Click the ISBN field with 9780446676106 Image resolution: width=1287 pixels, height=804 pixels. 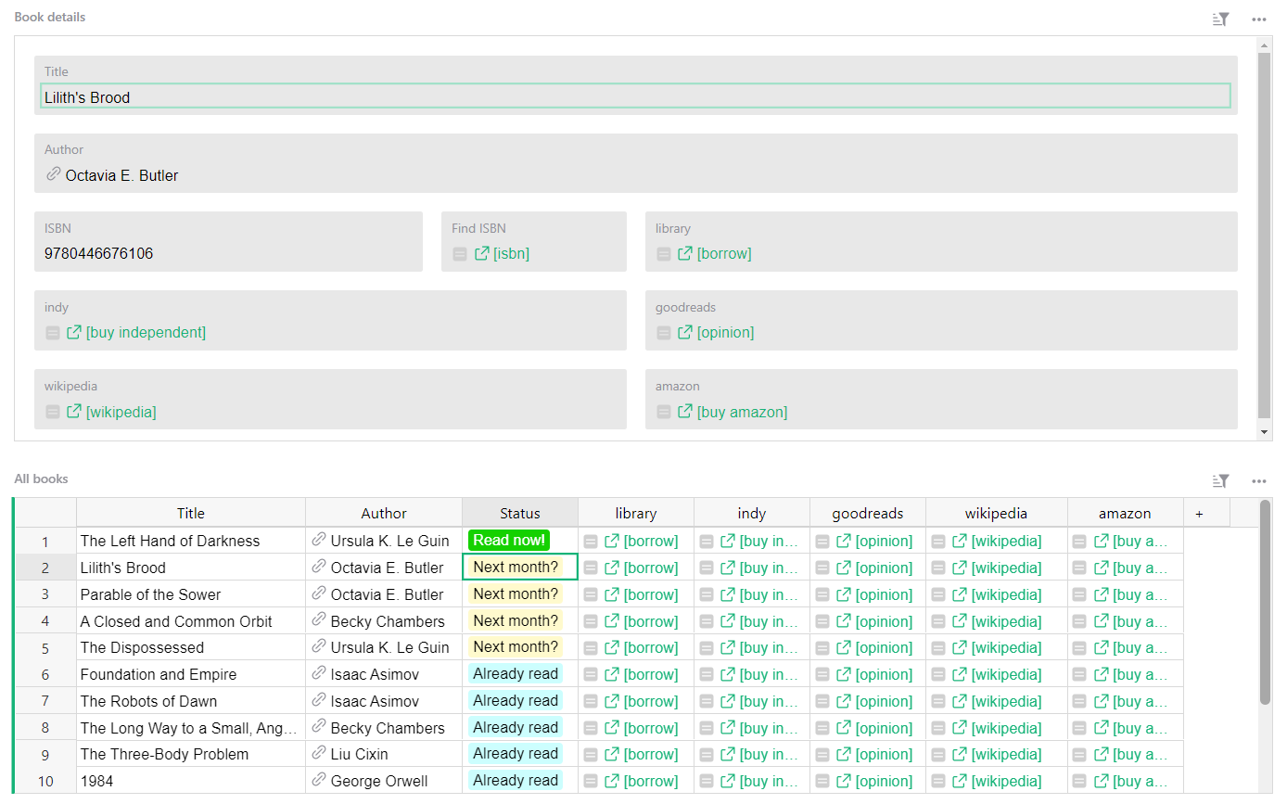(x=227, y=253)
